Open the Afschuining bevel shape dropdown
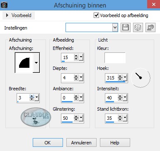The width and height of the screenshot is (160, 151). point(36,63)
